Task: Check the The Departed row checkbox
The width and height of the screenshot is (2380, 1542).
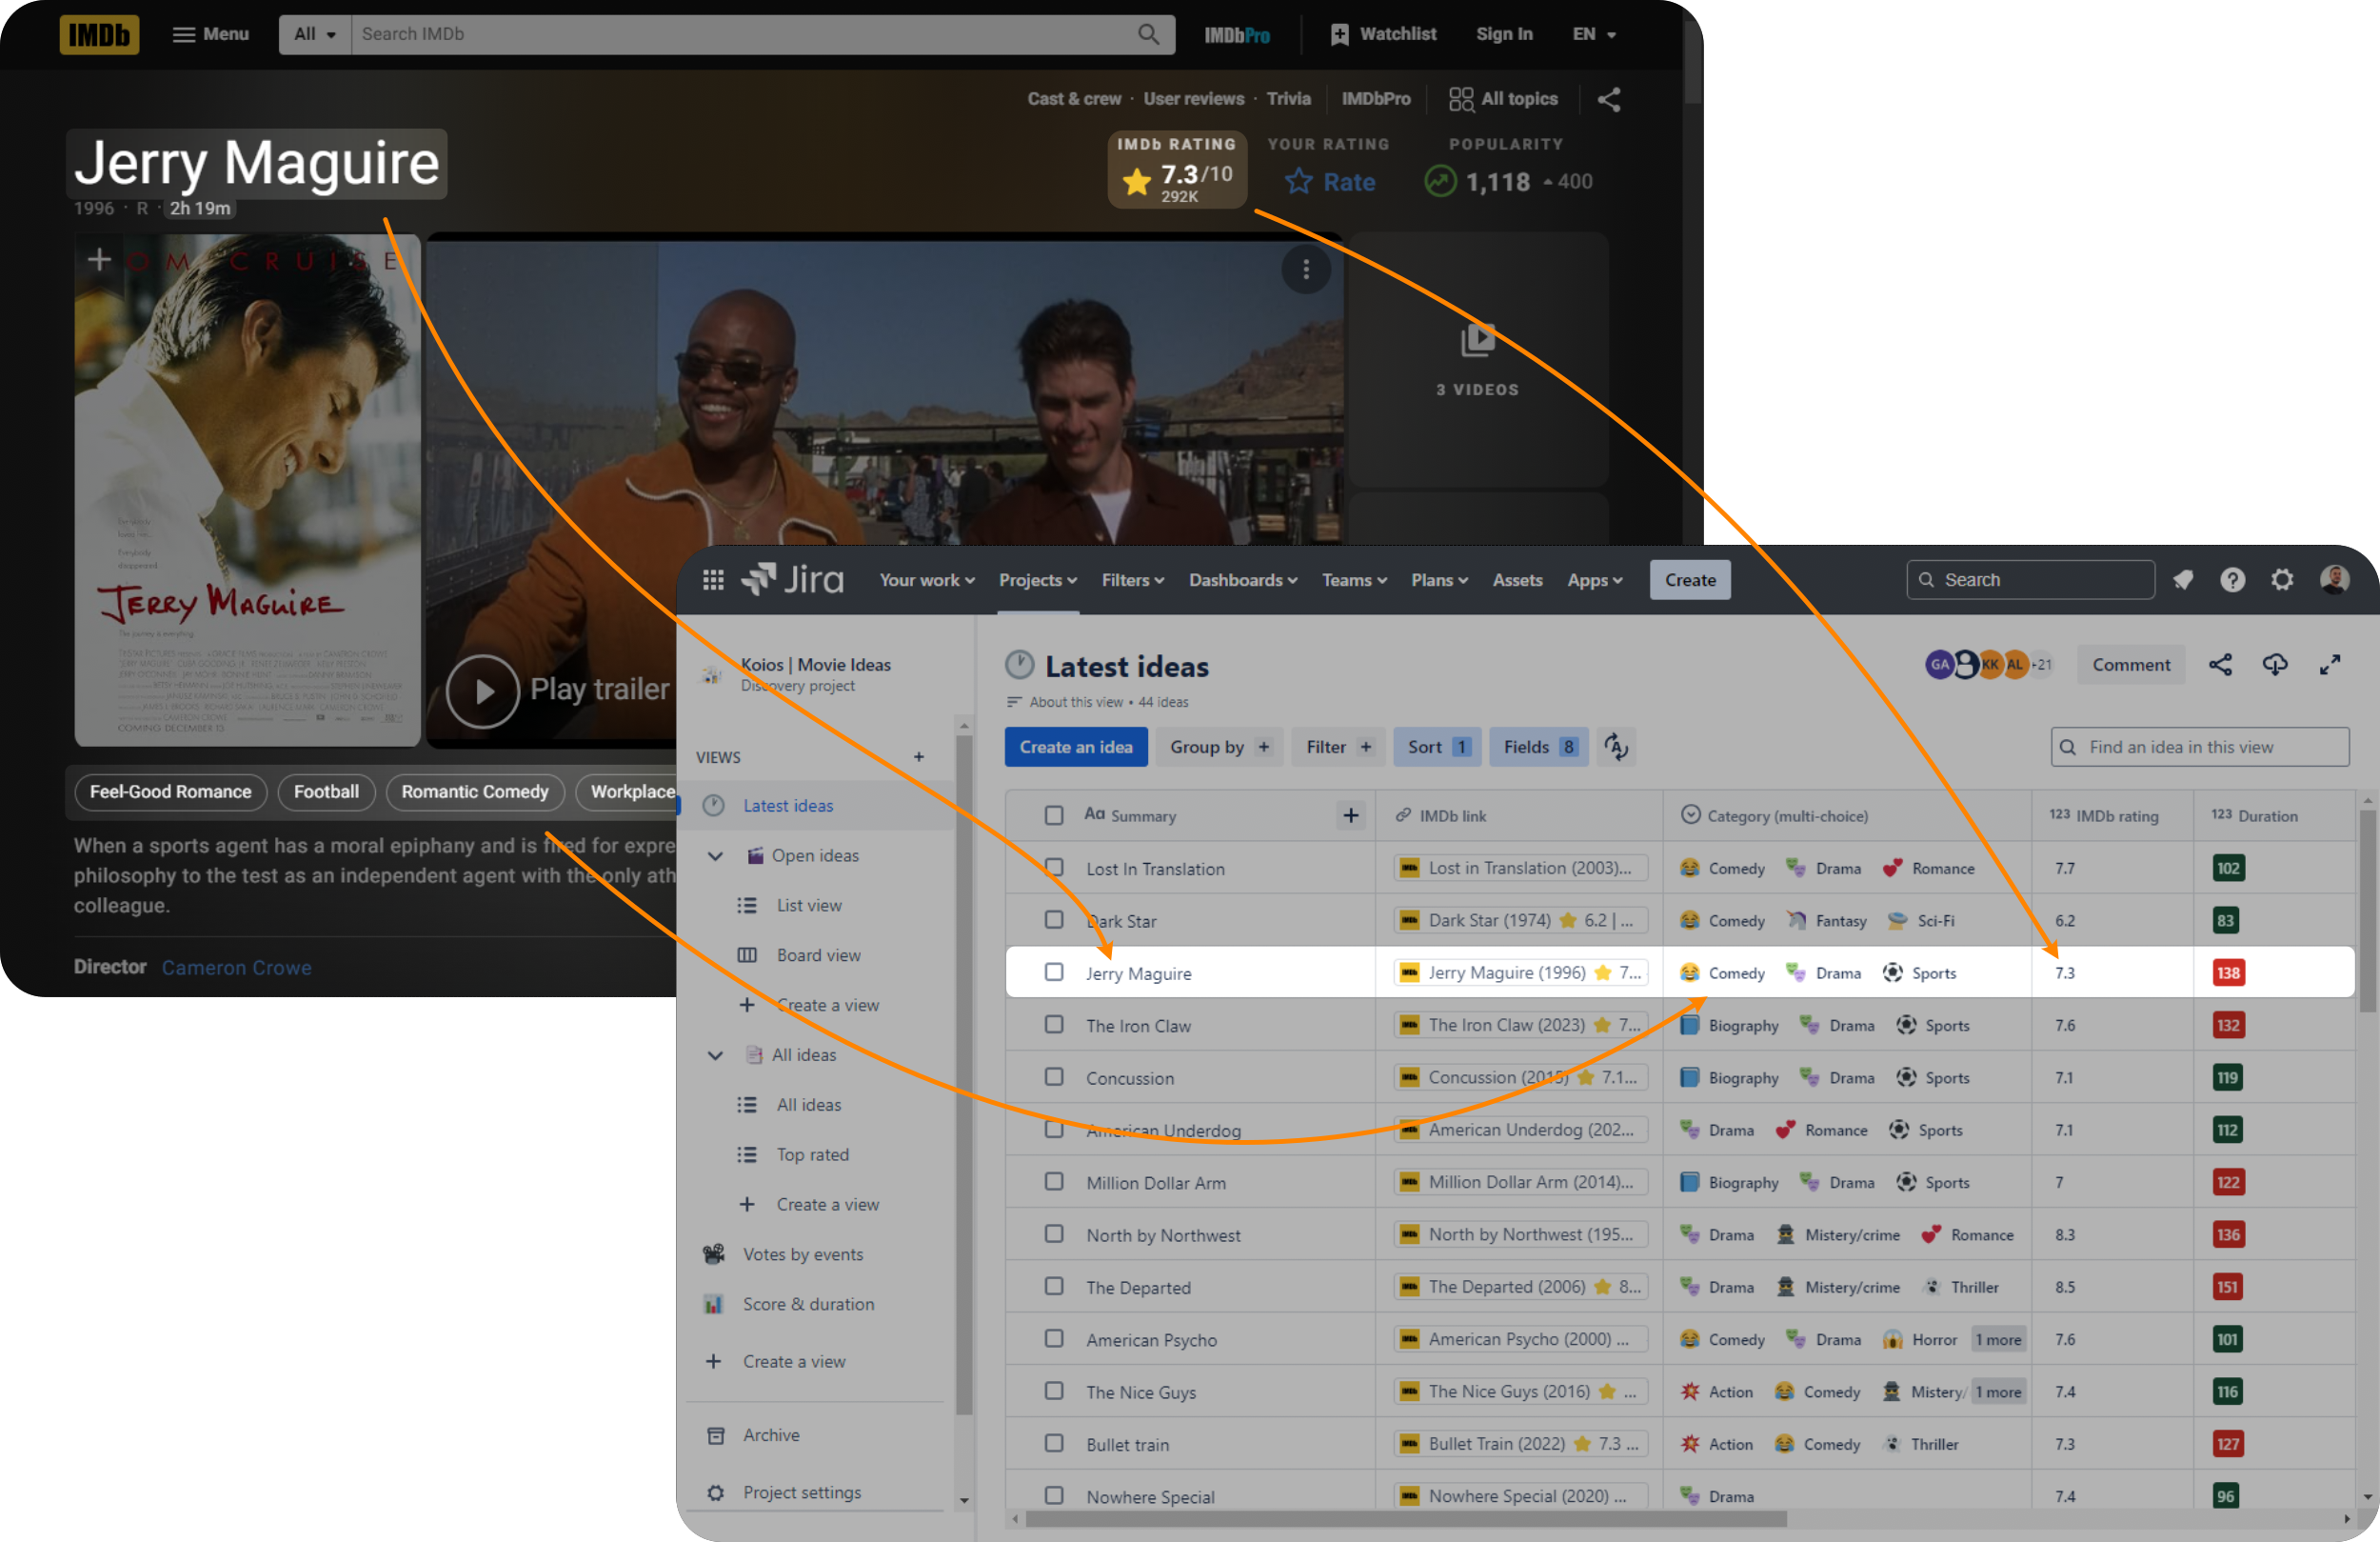Action: point(1054,1287)
